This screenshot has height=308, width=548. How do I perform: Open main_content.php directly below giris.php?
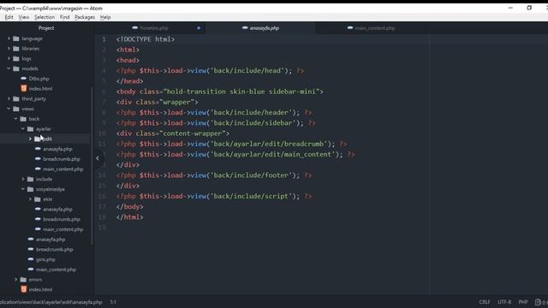(56, 269)
